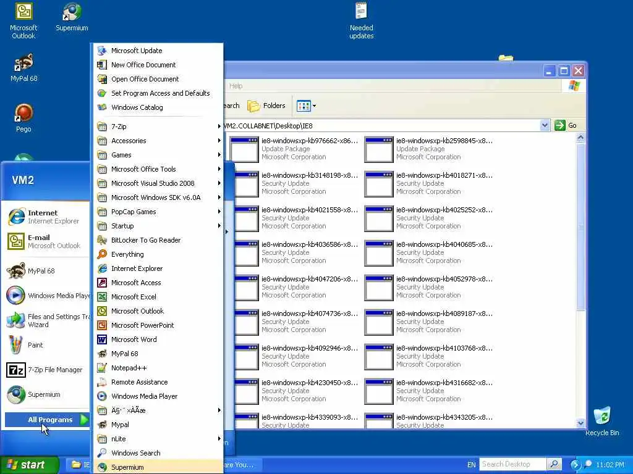The width and height of the screenshot is (633, 474).
Task: Open Microsoft Outlook in program list
Action: [x=158, y=311]
